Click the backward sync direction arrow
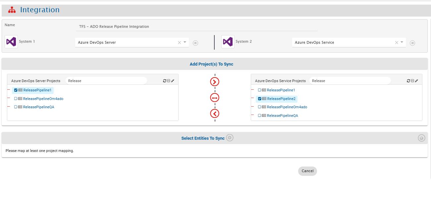Screen dimensions: 431x197 coord(215,114)
